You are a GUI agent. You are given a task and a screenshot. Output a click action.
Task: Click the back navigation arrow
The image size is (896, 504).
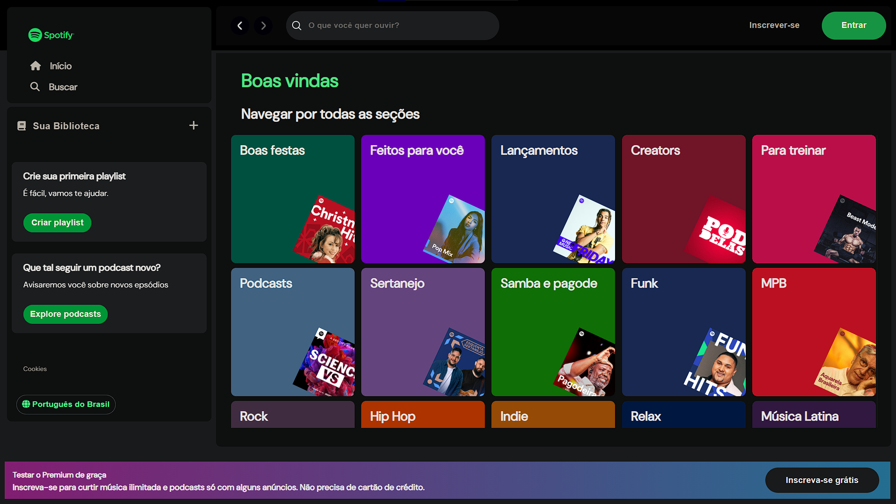click(x=240, y=26)
